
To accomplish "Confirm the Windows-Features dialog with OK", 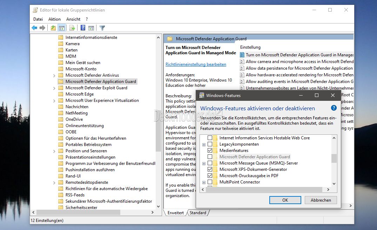I will click(285, 200).
